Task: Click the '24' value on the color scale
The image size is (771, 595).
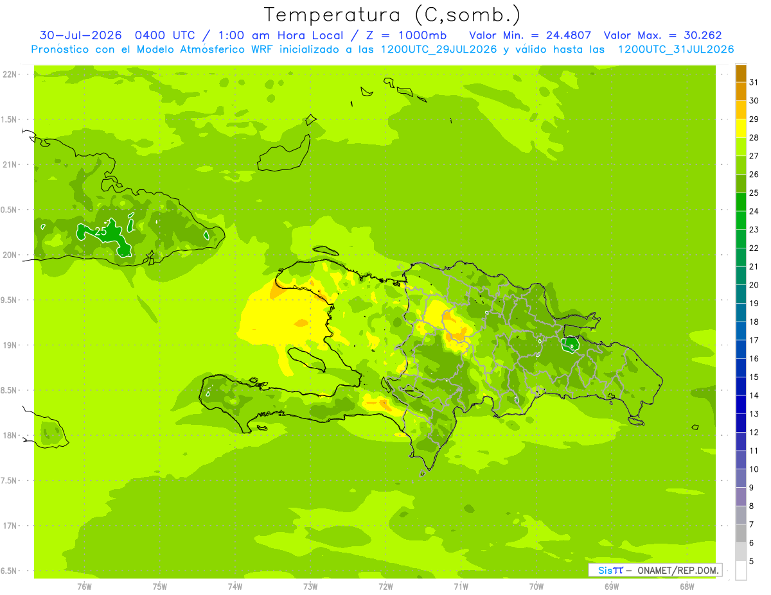Action: tap(754, 211)
